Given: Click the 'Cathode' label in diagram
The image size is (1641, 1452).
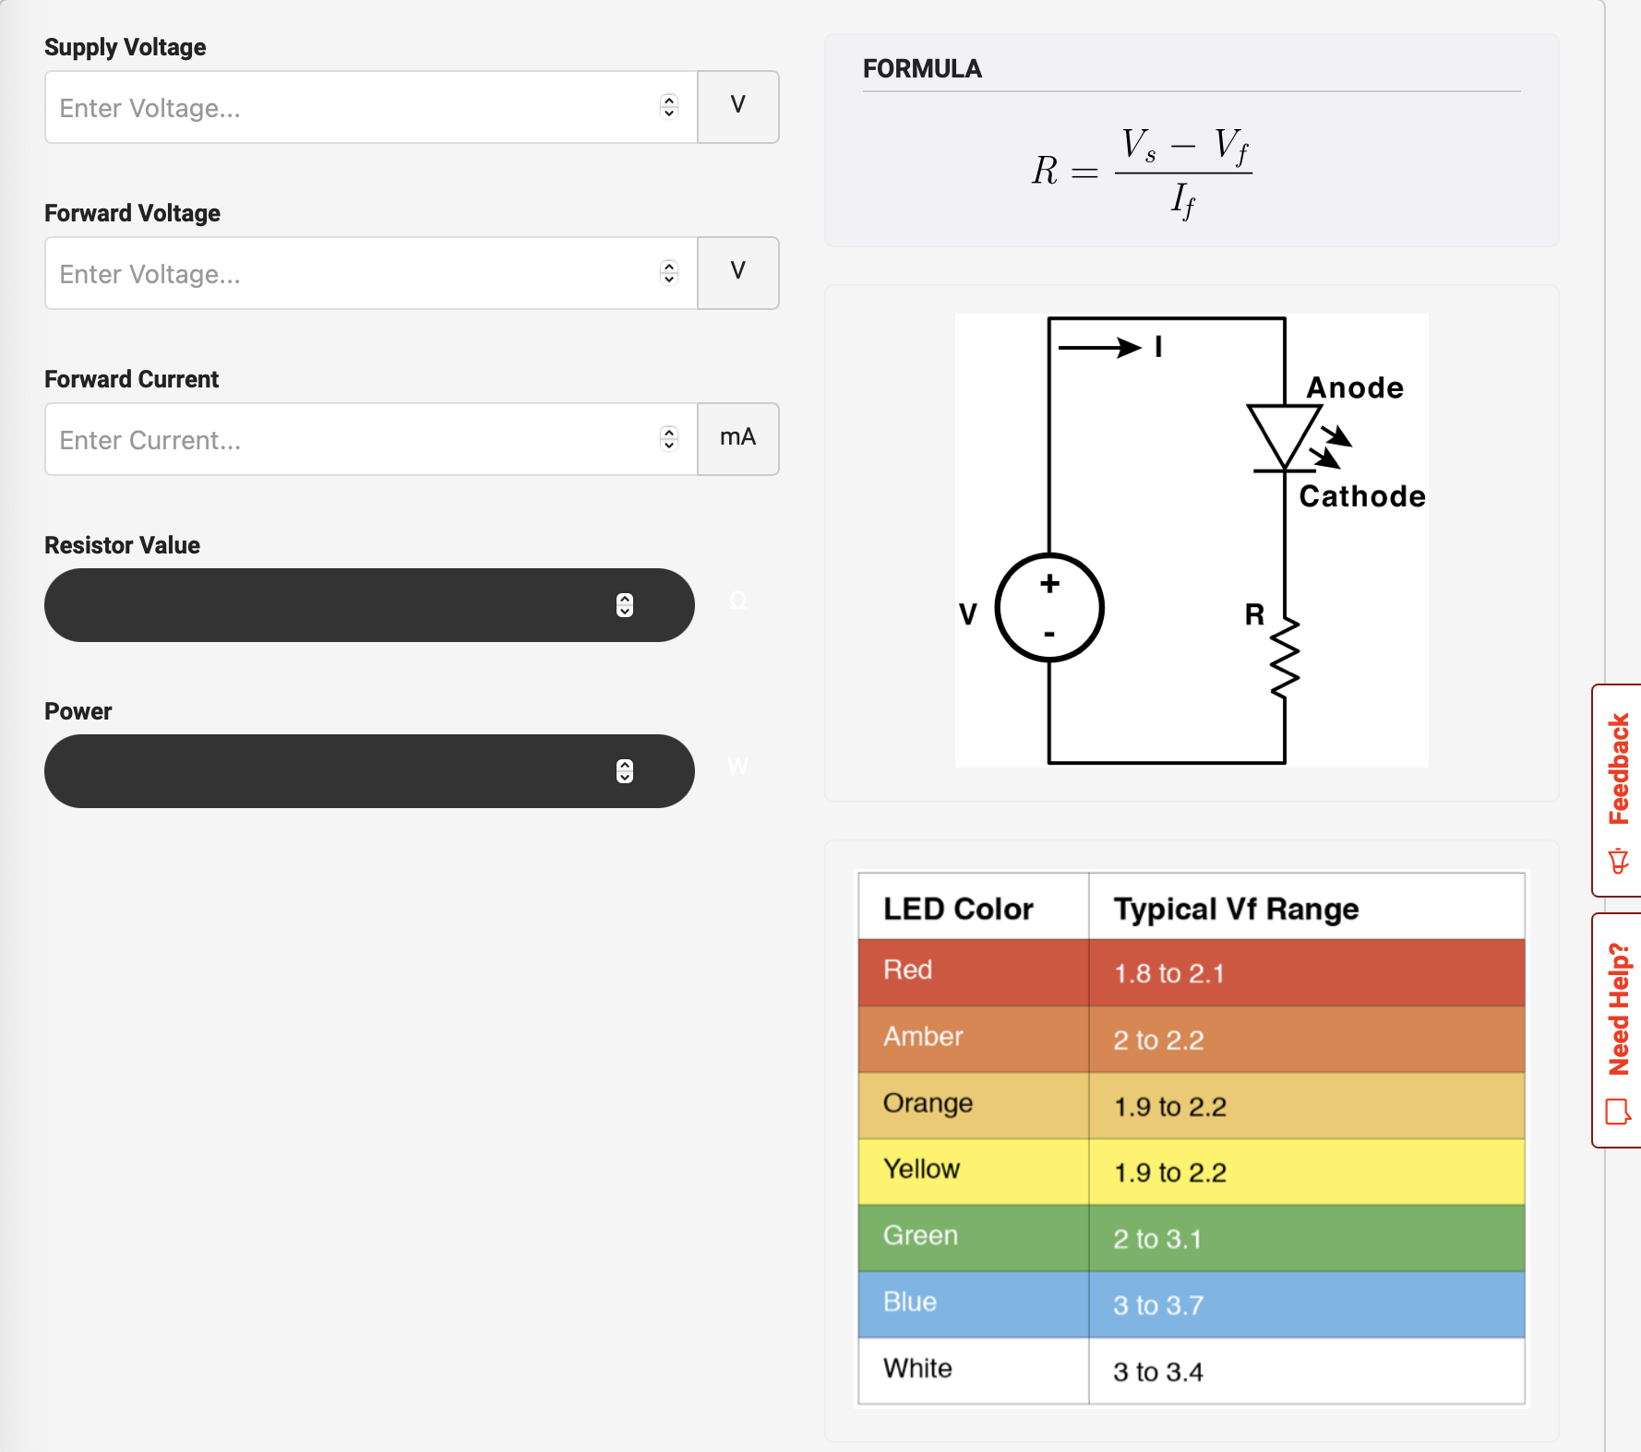Looking at the screenshot, I should (1362, 496).
